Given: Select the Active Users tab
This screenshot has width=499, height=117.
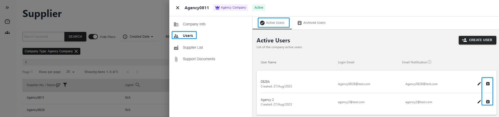Looking at the screenshot, I should click(x=273, y=23).
